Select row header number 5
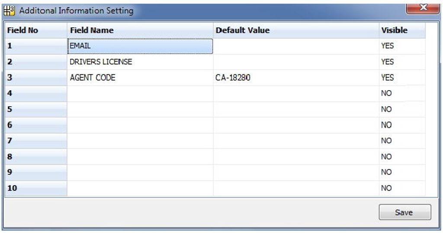443x233 pixels. click(35, 110)
